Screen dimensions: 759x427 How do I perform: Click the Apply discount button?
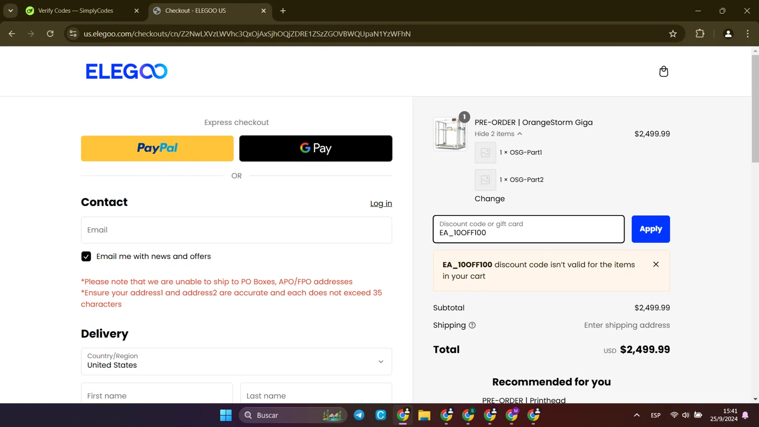click(651, 229)
